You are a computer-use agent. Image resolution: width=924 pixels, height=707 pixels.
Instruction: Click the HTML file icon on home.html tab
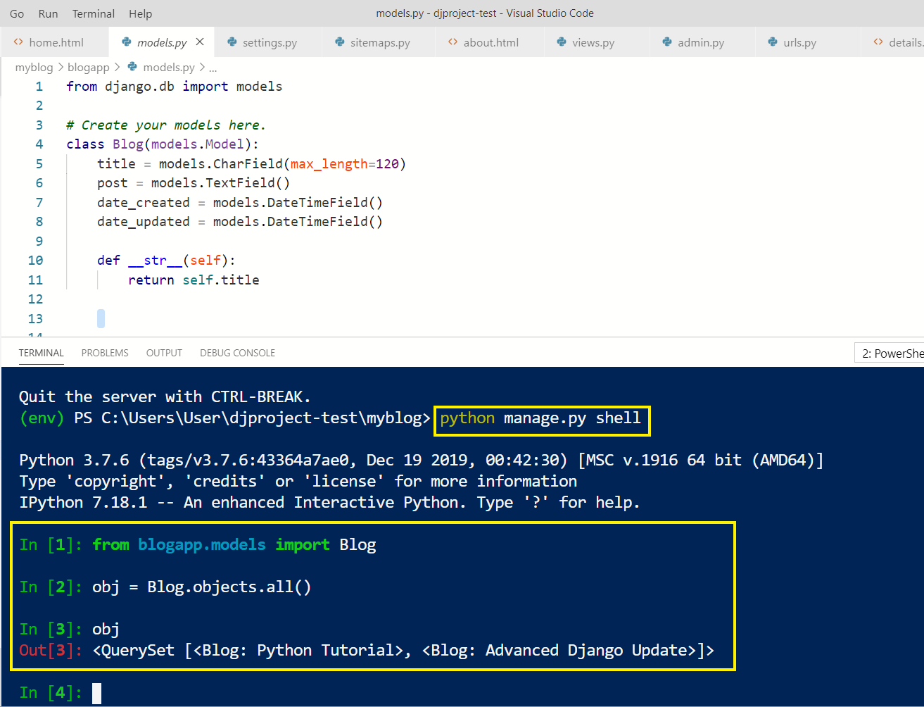(x=18, y=42)
